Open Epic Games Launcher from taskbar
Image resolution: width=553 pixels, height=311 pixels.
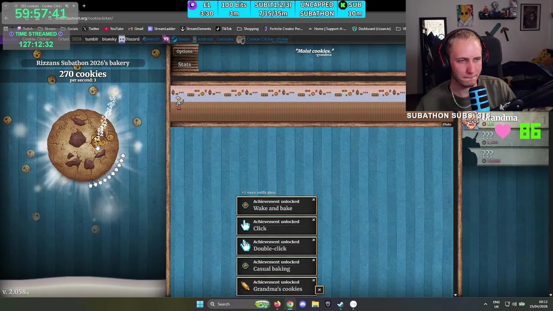pos(328,304)
